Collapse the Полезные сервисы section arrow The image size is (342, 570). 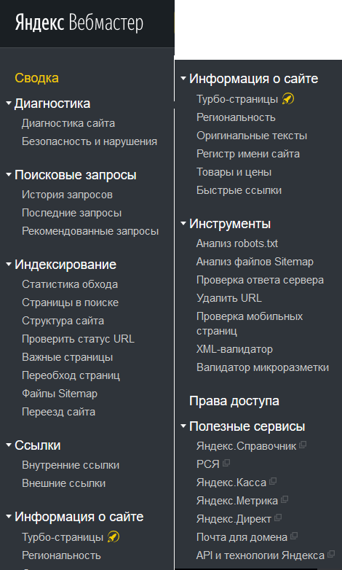pos(183,426)
